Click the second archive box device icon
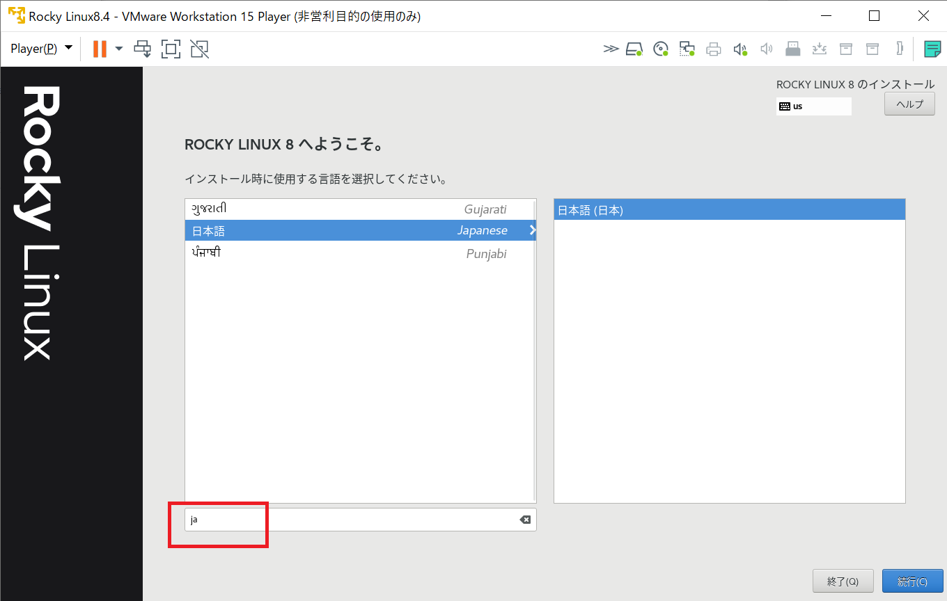 [872, 49]
